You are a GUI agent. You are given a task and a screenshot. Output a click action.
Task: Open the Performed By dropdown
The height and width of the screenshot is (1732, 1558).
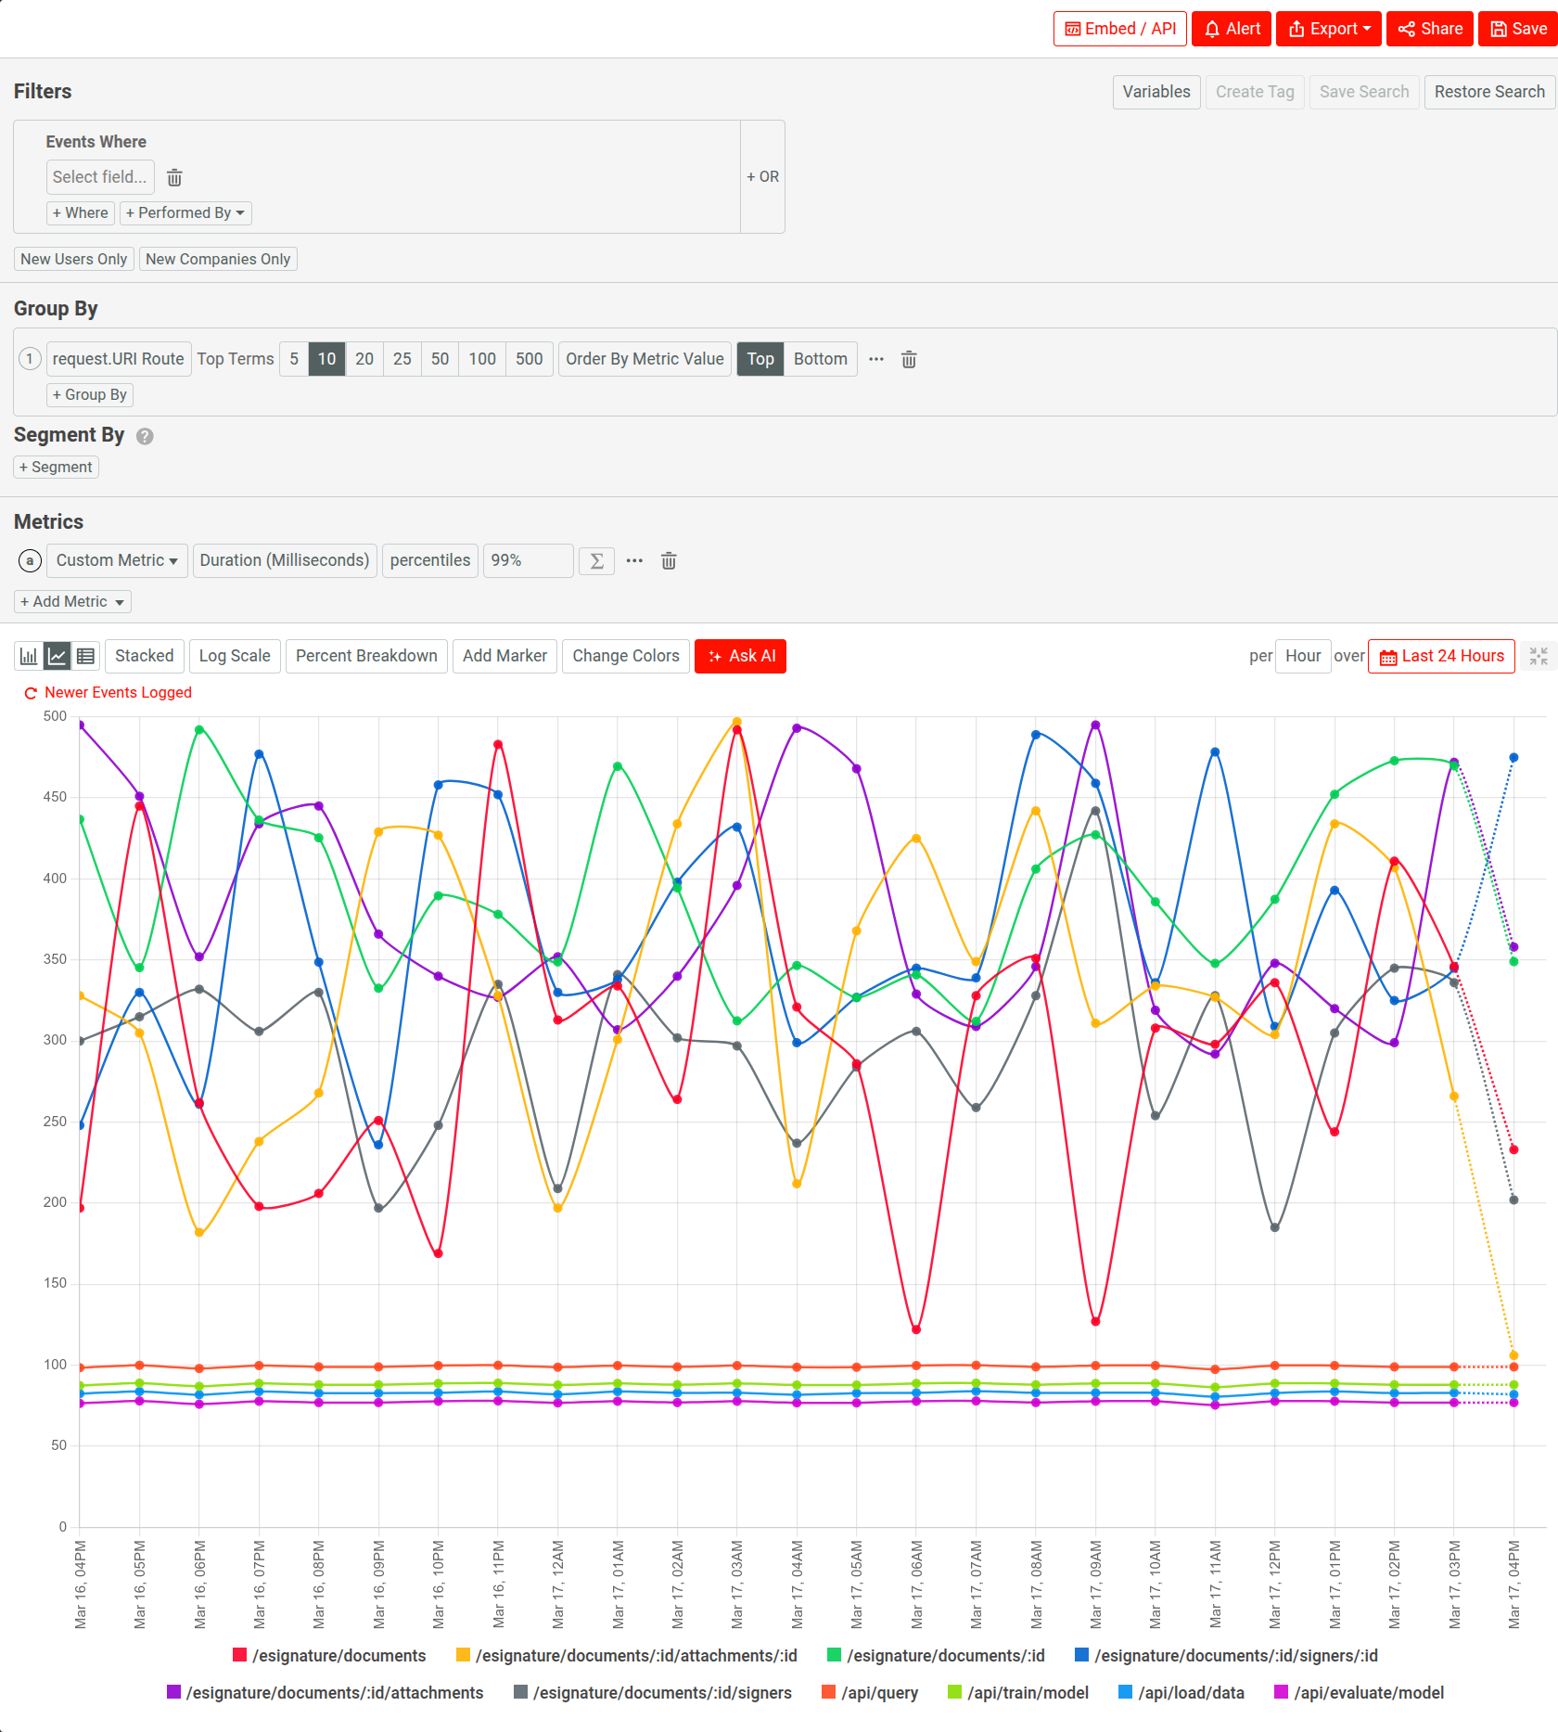click(x=185, y=212)
